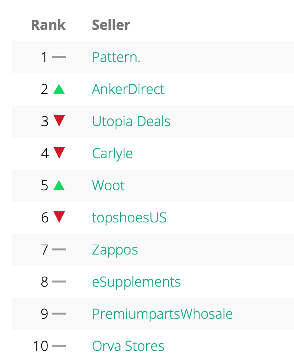The height and width of the screenshot is (360, 294).
Task: Click the red down arrow beside Utopia Deals
Action: point(59,121)
